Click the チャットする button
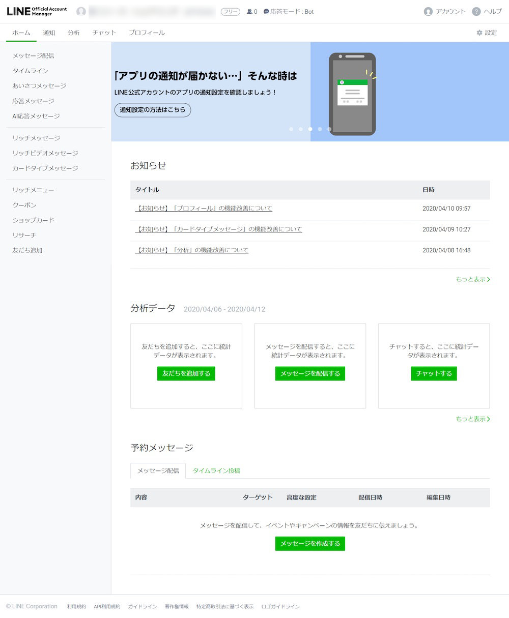 (434, 373)
